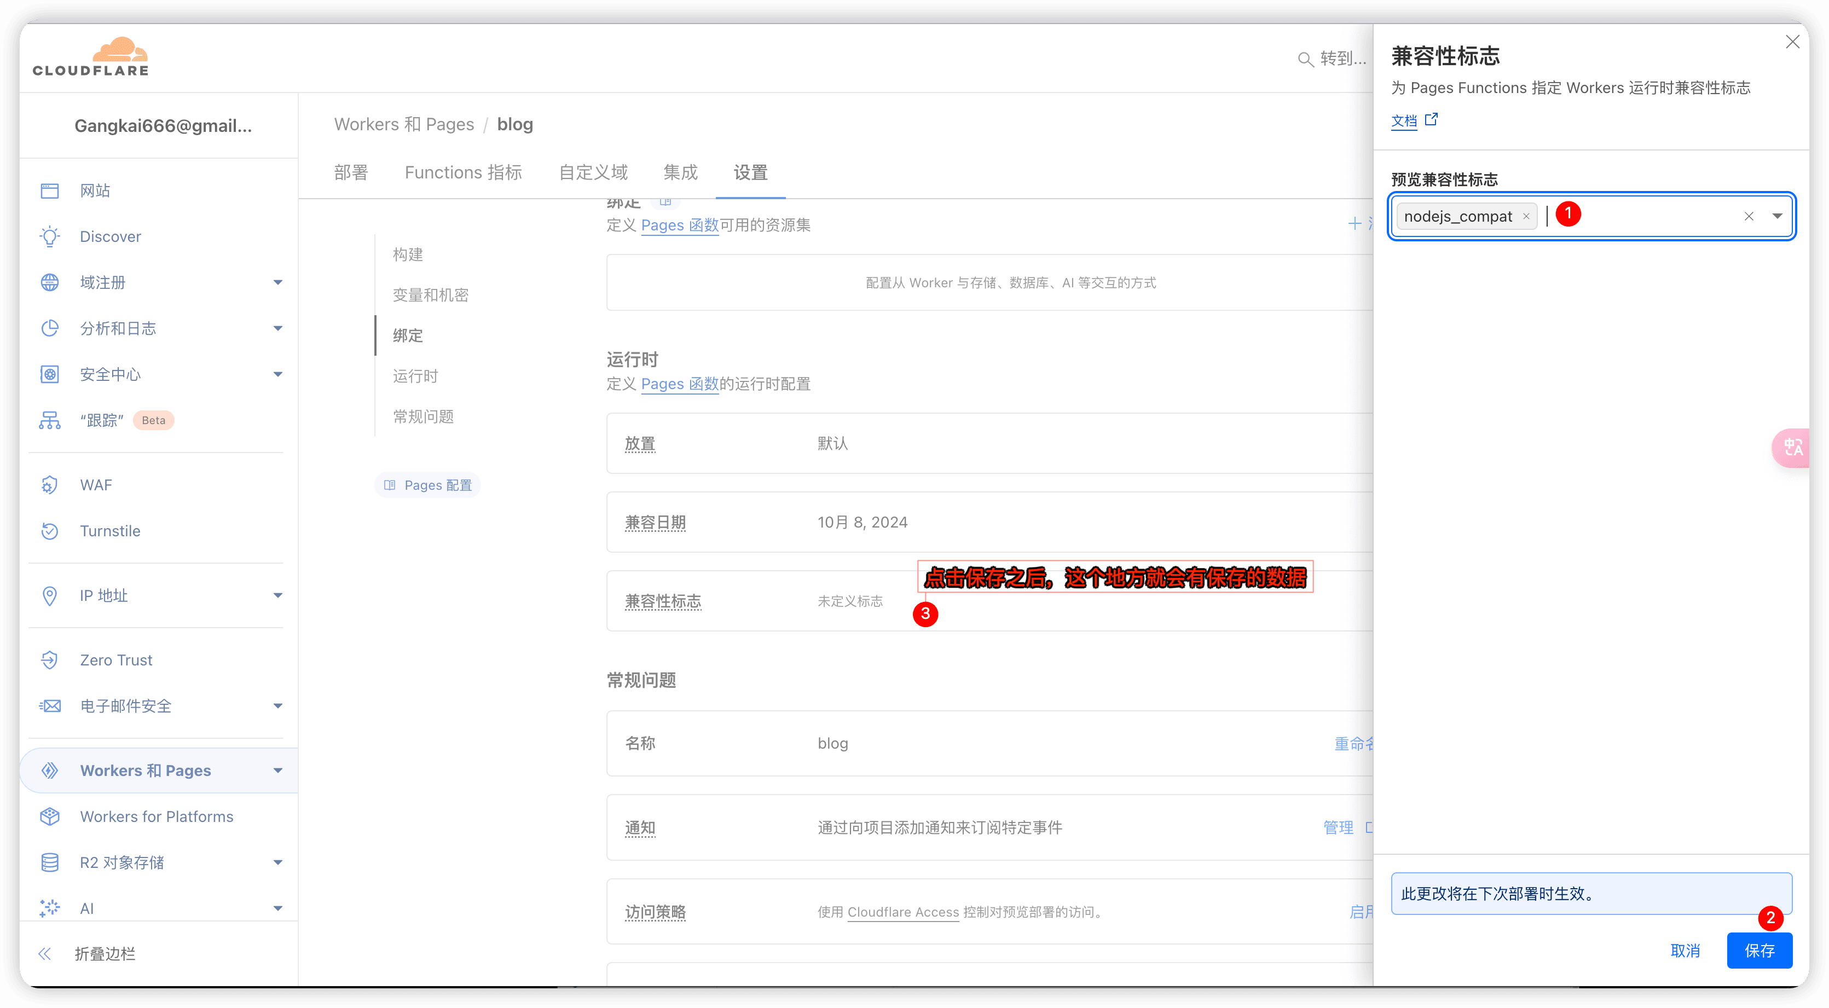Click the 安全中心 sidebar icon
This screenshot has width=1829, height=1008.
point(51,373)
